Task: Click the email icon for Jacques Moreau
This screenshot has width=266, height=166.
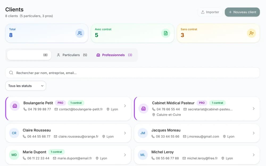Action: coord(185,137)
